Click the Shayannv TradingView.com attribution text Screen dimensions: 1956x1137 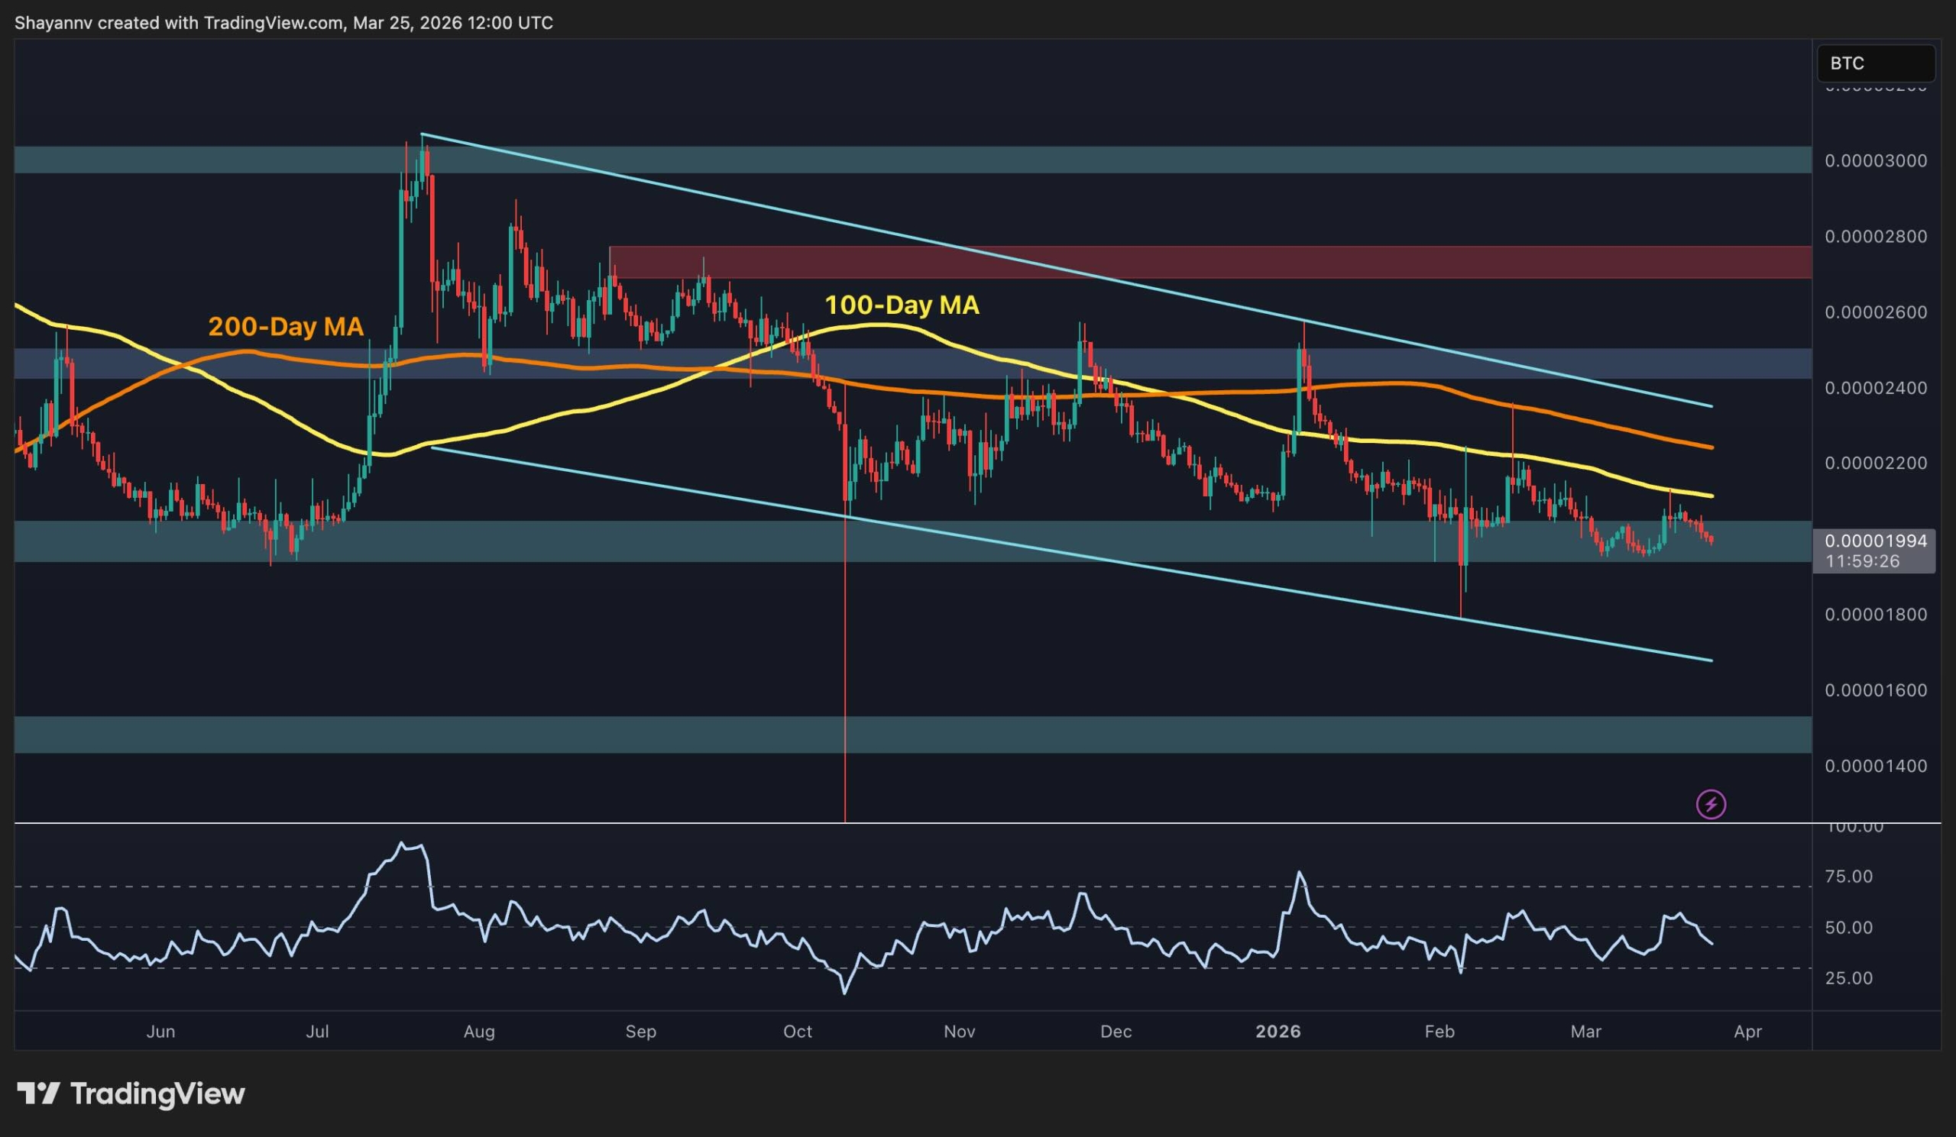coord(283,23)
